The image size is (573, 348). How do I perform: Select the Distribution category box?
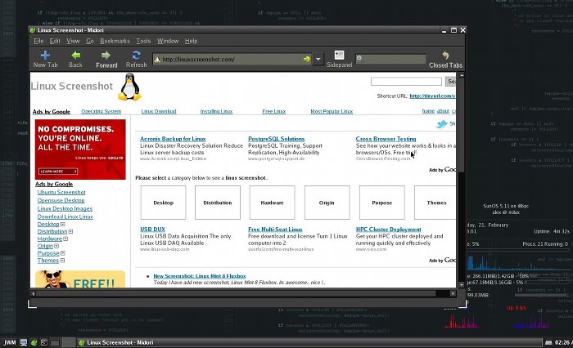tap(218, 203)
